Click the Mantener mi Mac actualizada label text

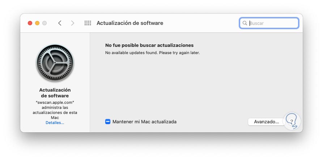pos(144,122)
